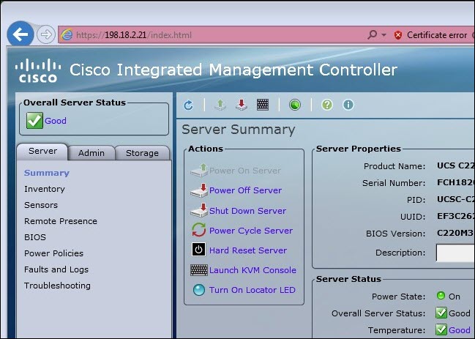Open the Good link in Overall Server Status panel

click(x=56, y=121)
